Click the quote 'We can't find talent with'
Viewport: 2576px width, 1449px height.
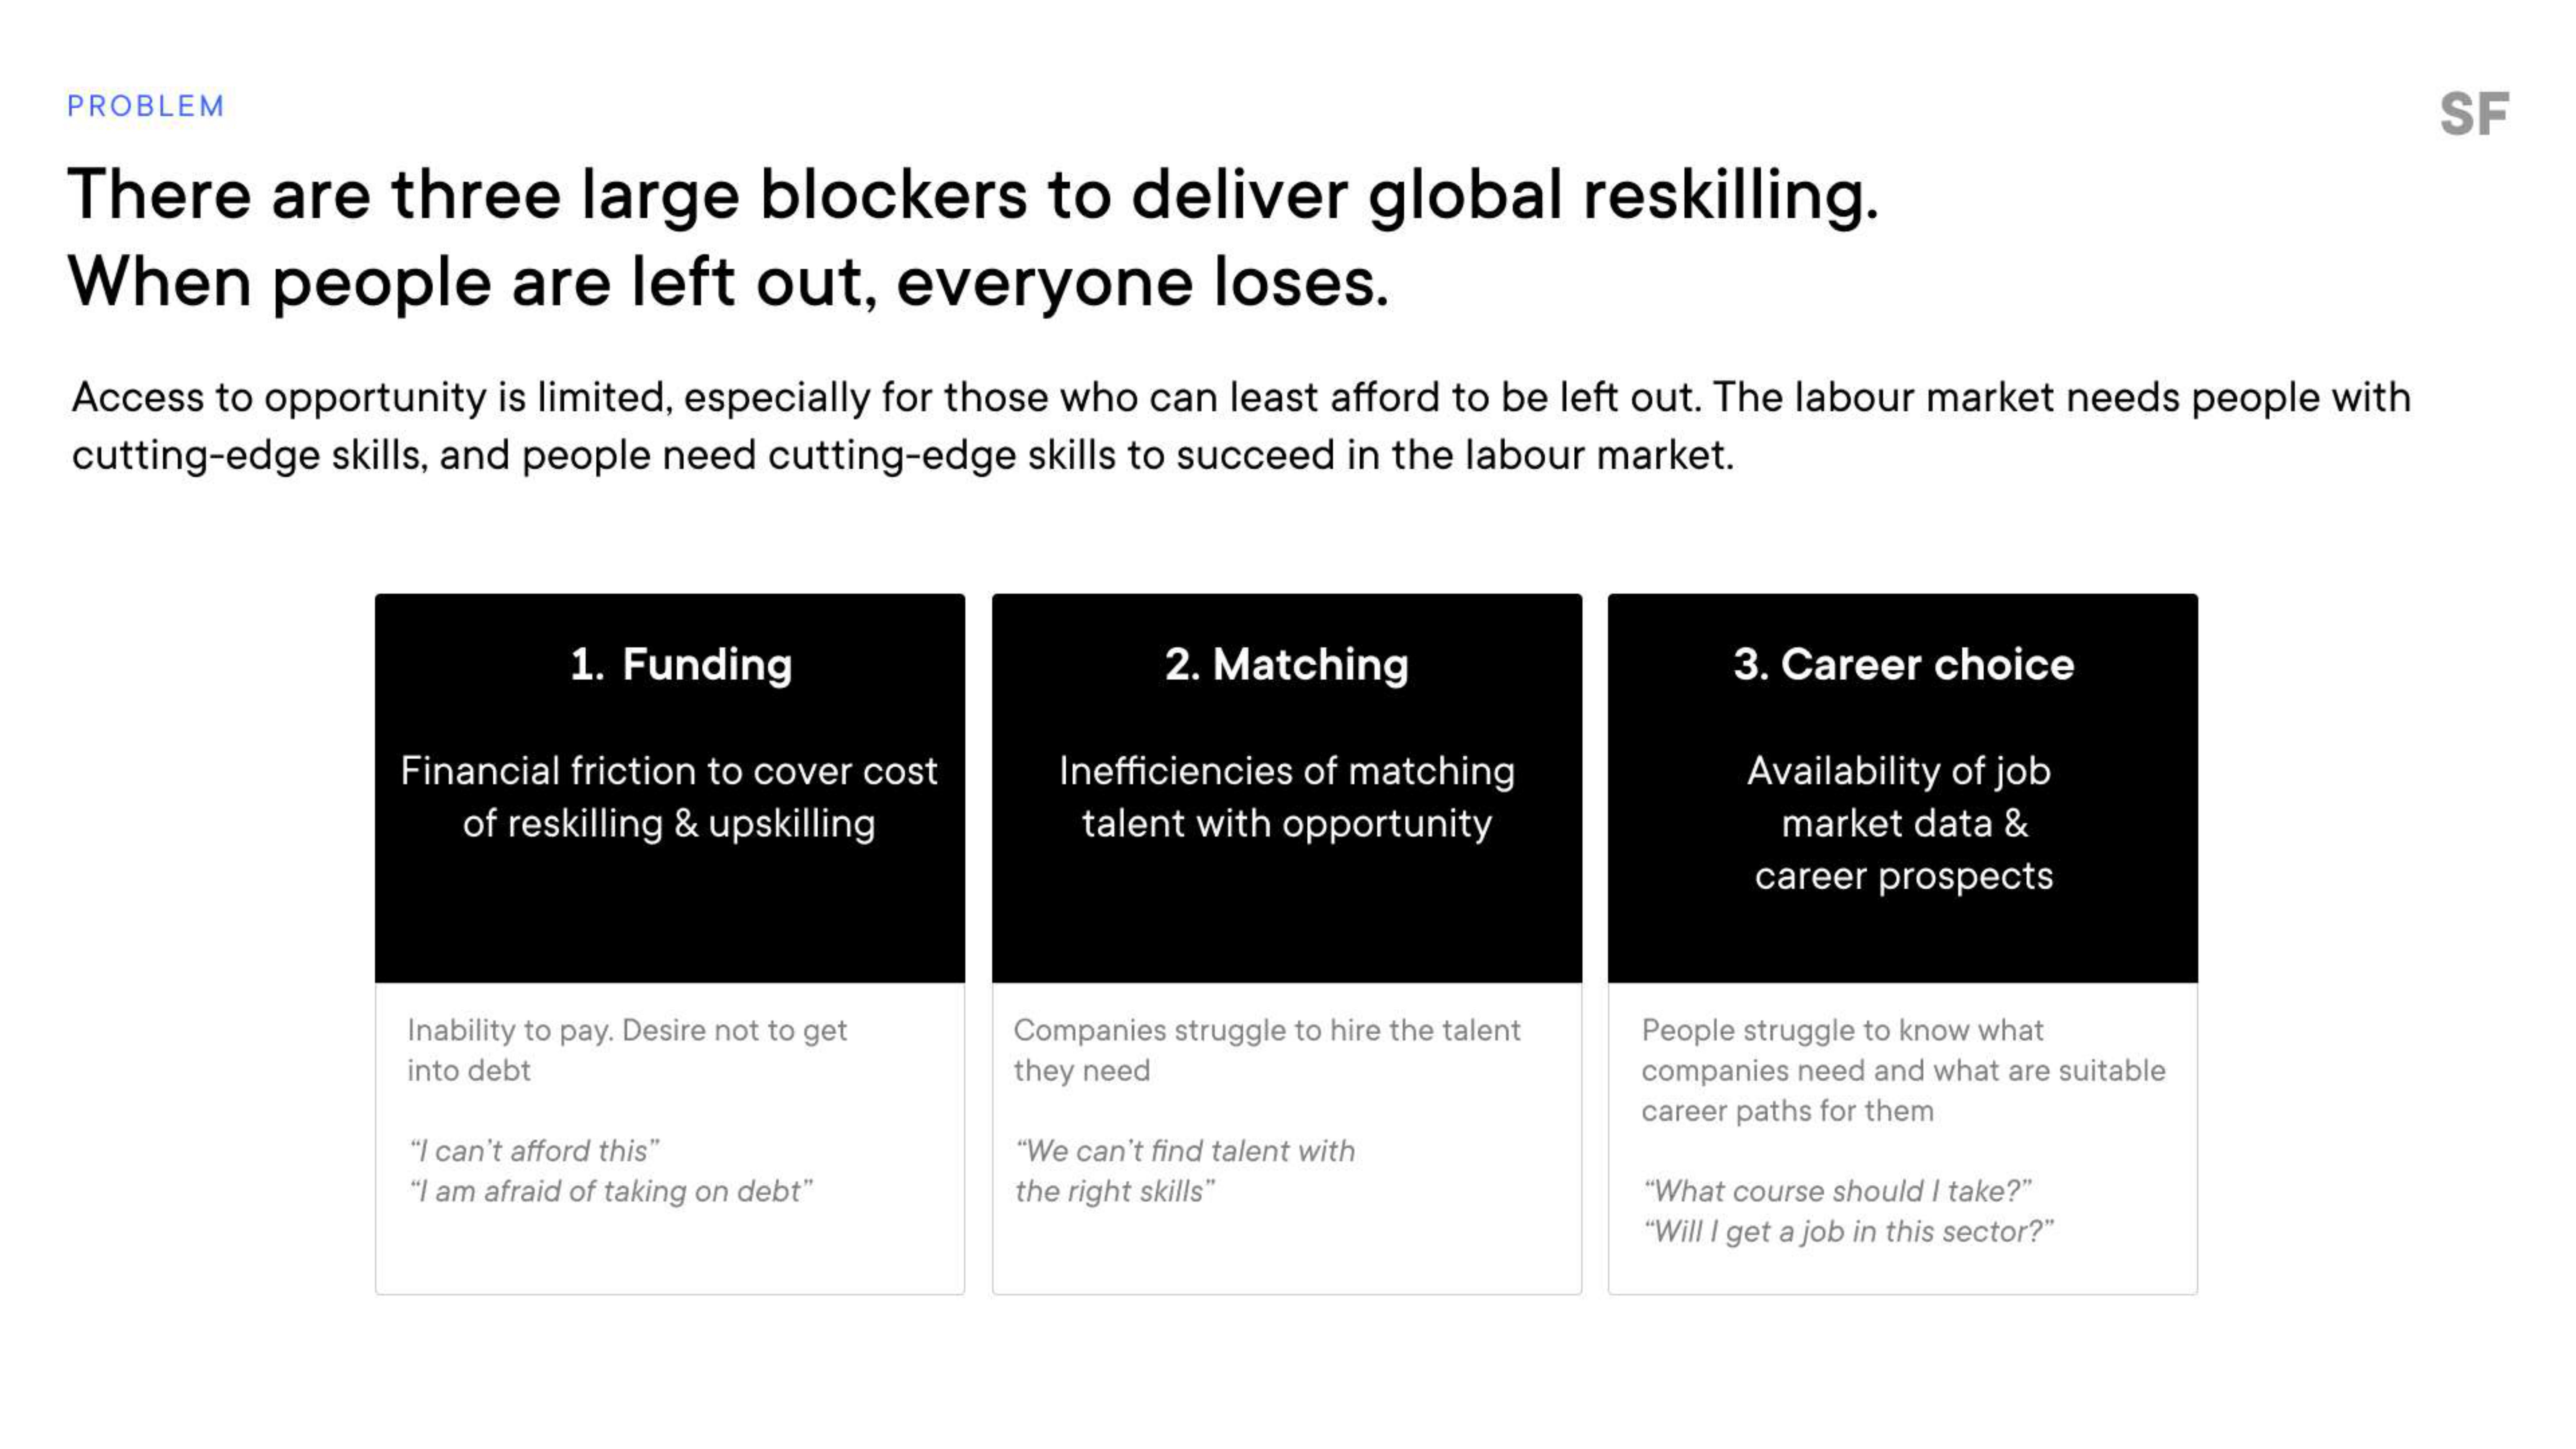[x=1185, y=1151]
